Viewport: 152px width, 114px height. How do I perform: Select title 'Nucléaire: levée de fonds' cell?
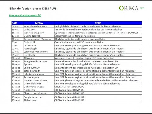pyautogui.click(x=98, y=58)
